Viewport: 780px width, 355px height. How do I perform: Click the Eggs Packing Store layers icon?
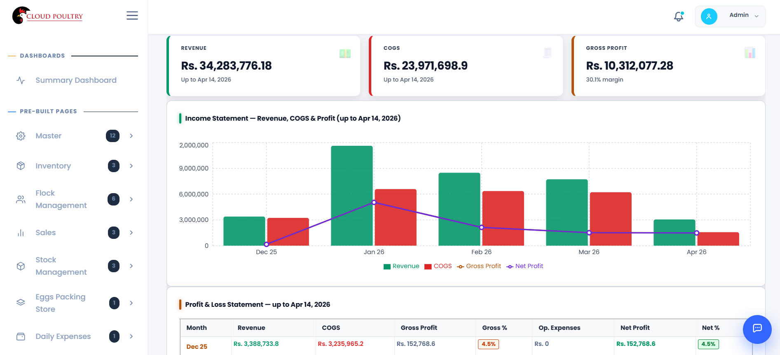tap(21, 303)
